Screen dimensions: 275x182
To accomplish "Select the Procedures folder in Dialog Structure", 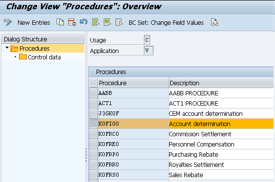I will [30, 49].
